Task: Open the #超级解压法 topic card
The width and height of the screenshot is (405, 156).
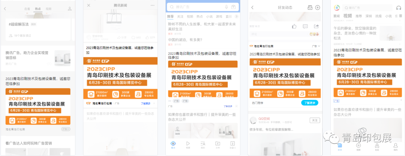Action: (x=38, y=30)
